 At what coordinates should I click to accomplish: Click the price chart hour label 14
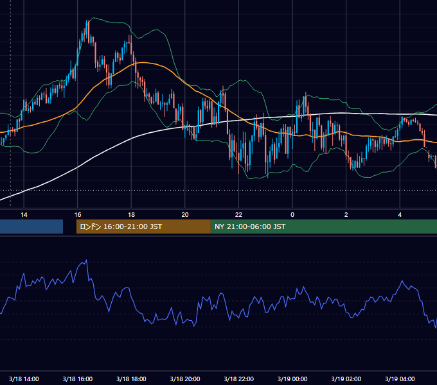24,215
